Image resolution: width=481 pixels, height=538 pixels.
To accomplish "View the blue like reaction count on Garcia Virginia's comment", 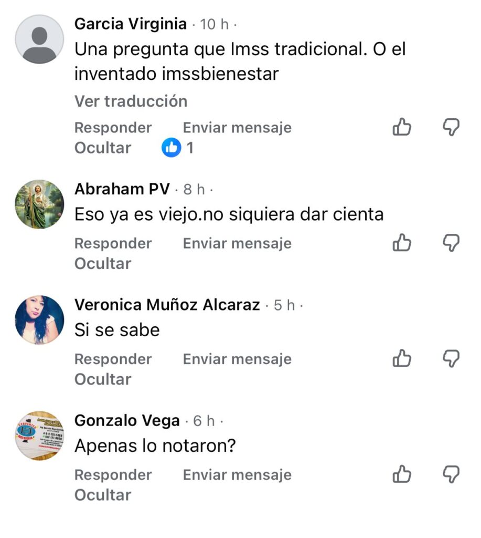I will tap(177, 148).
